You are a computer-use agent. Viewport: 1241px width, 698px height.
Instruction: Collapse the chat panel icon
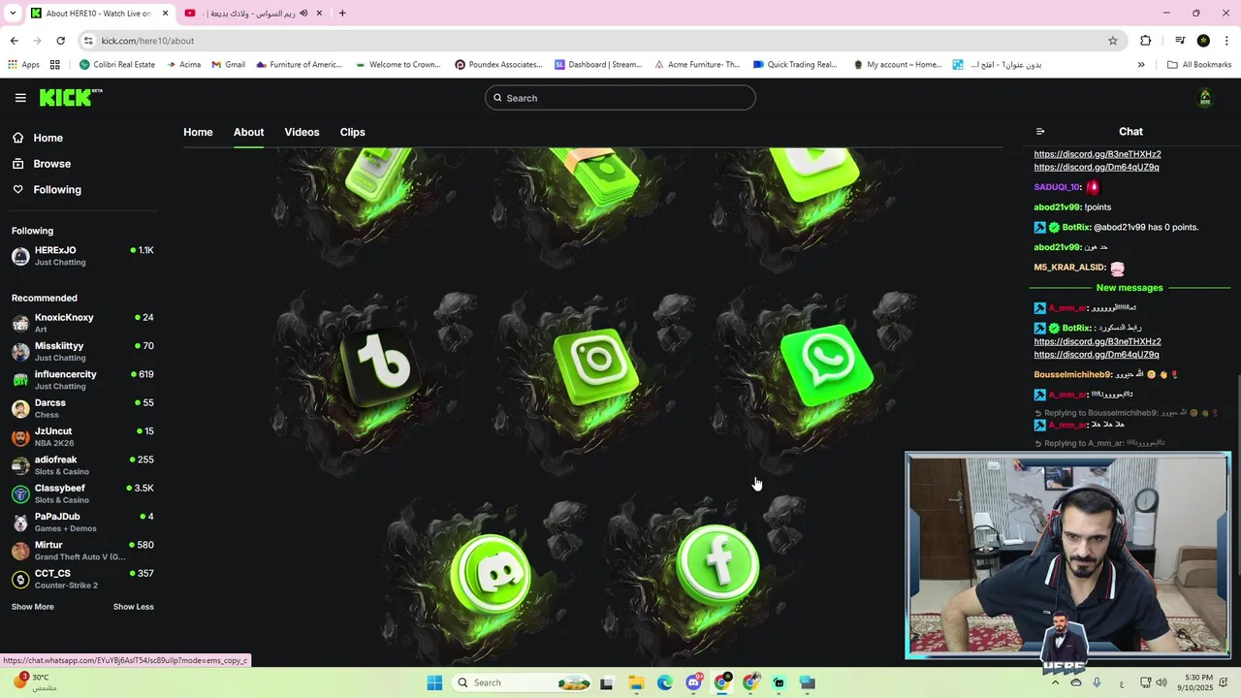[1040, 132]
